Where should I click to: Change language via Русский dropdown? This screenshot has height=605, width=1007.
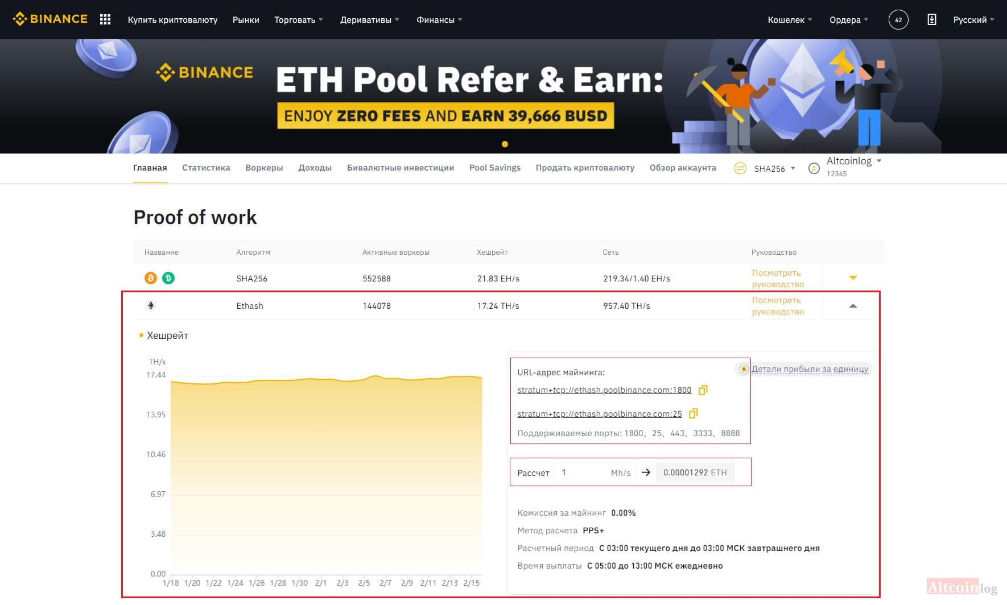point(974,20)
